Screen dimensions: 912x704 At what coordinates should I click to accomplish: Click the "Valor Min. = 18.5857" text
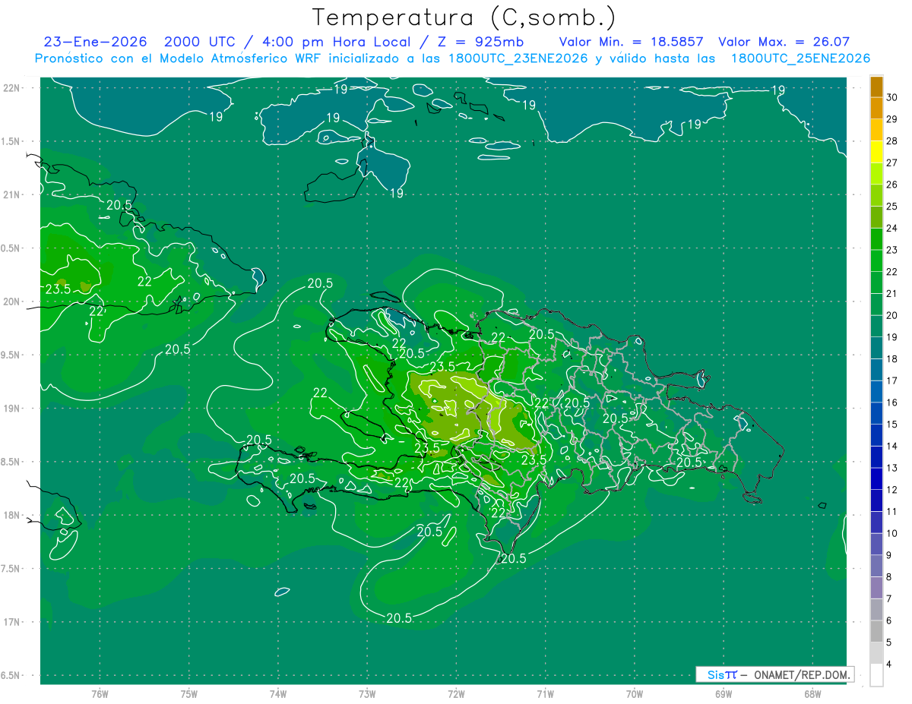[x=631, y=42]
